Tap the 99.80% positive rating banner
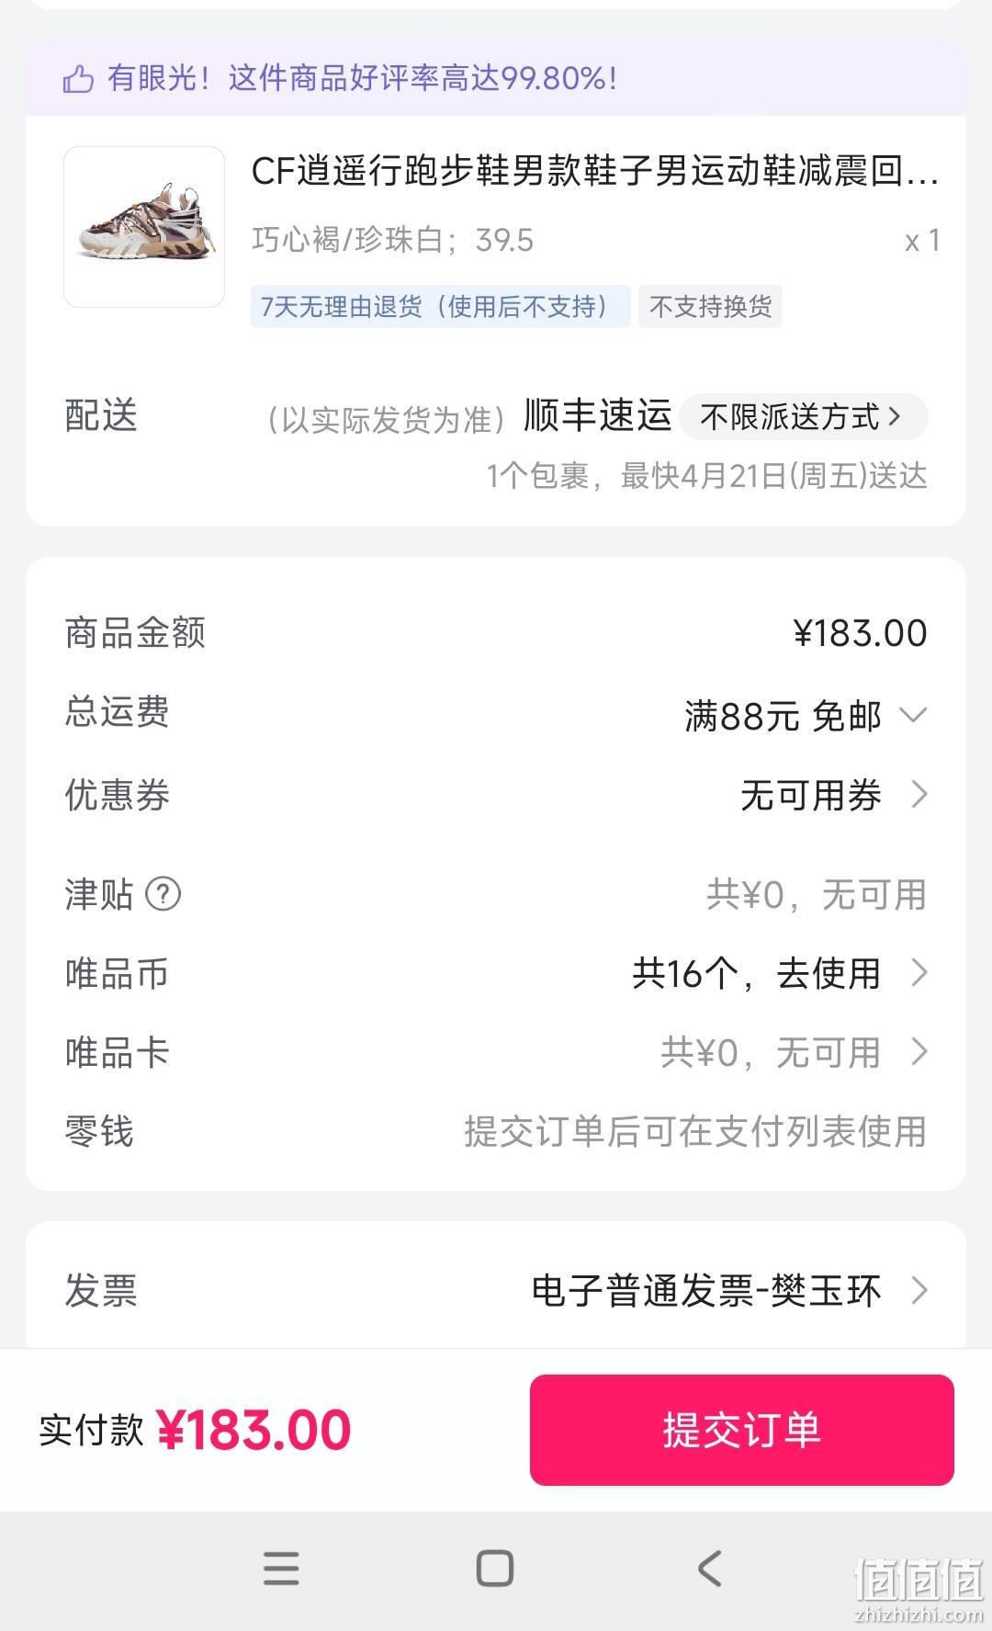992x1631 pixels. click(496, 78)
